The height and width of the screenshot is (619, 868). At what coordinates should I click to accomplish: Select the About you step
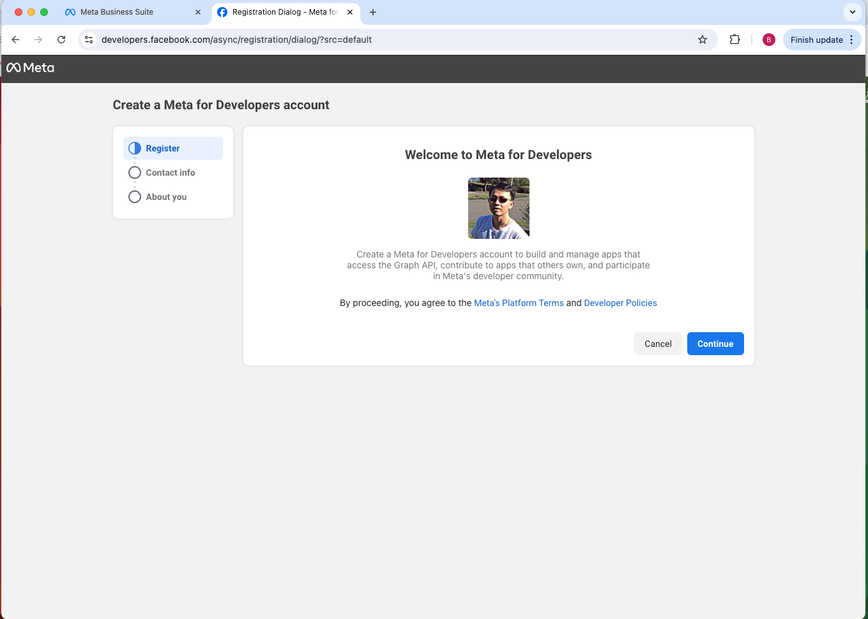coord(166,197)
